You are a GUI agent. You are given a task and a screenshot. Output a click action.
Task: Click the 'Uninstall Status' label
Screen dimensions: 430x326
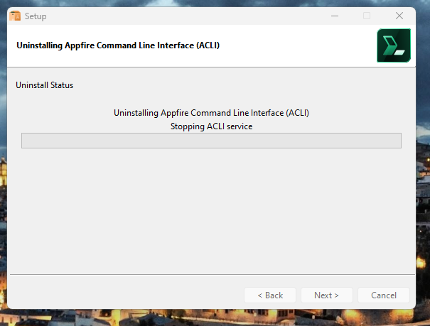point(45,85)
